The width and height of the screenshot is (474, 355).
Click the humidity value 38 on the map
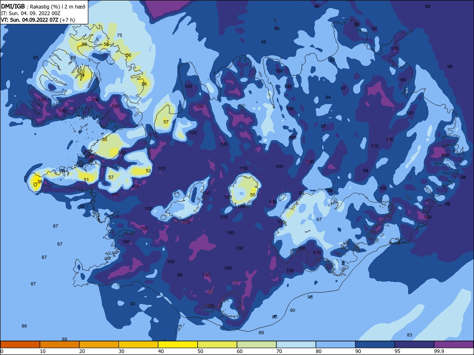40,182
